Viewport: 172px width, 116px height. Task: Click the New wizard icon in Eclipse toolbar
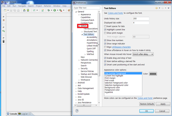pyautogui.click(x=5, y=10)
